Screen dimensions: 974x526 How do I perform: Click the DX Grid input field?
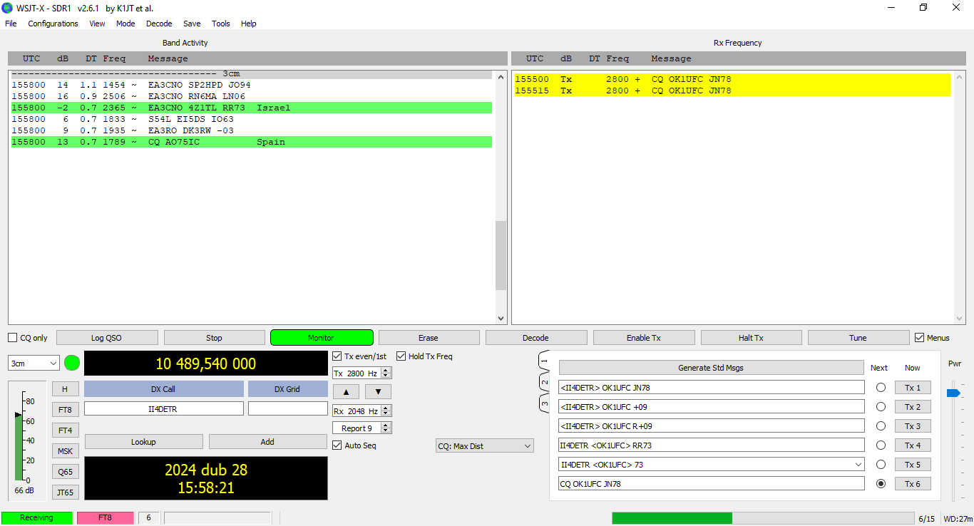287,409
